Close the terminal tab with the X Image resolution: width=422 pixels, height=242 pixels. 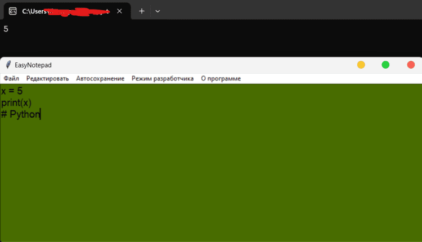pyautogui.click(x=119, y=11)
